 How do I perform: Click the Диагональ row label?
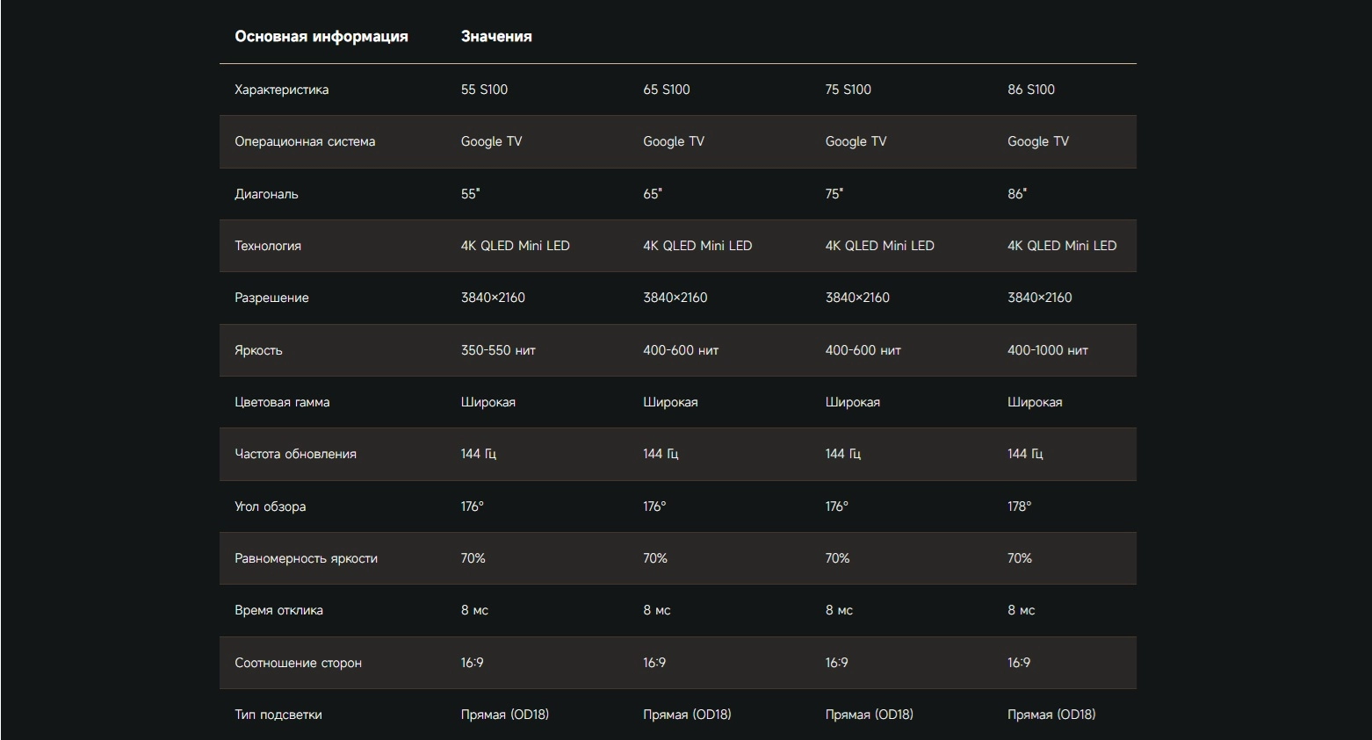pyautogui.click(x=266, y=194)
